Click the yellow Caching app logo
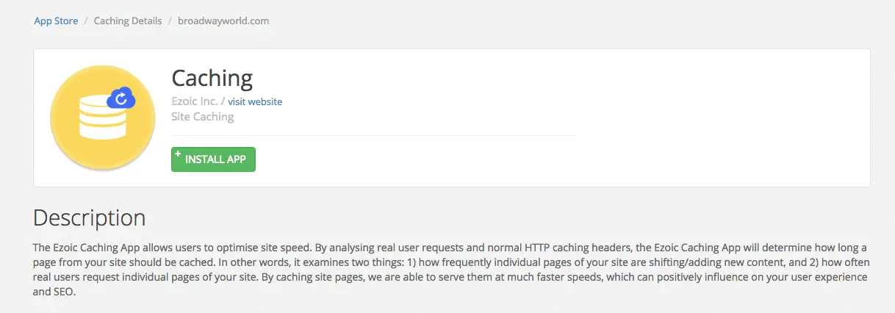This screenshot has width=895, height=313. click(x=102, y=118)
